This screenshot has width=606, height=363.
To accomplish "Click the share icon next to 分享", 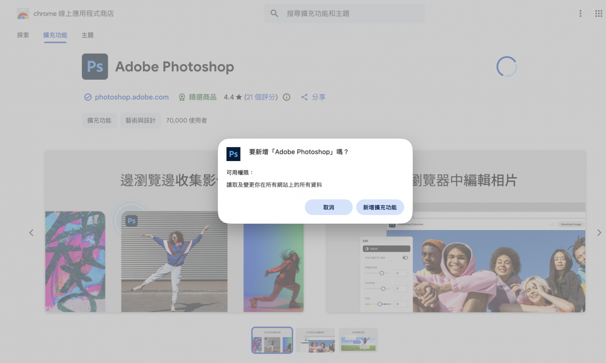I will pos(305,97).
